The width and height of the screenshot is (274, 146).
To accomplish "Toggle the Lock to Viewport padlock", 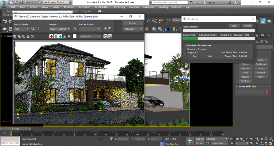I will click(x=75, y=29).
